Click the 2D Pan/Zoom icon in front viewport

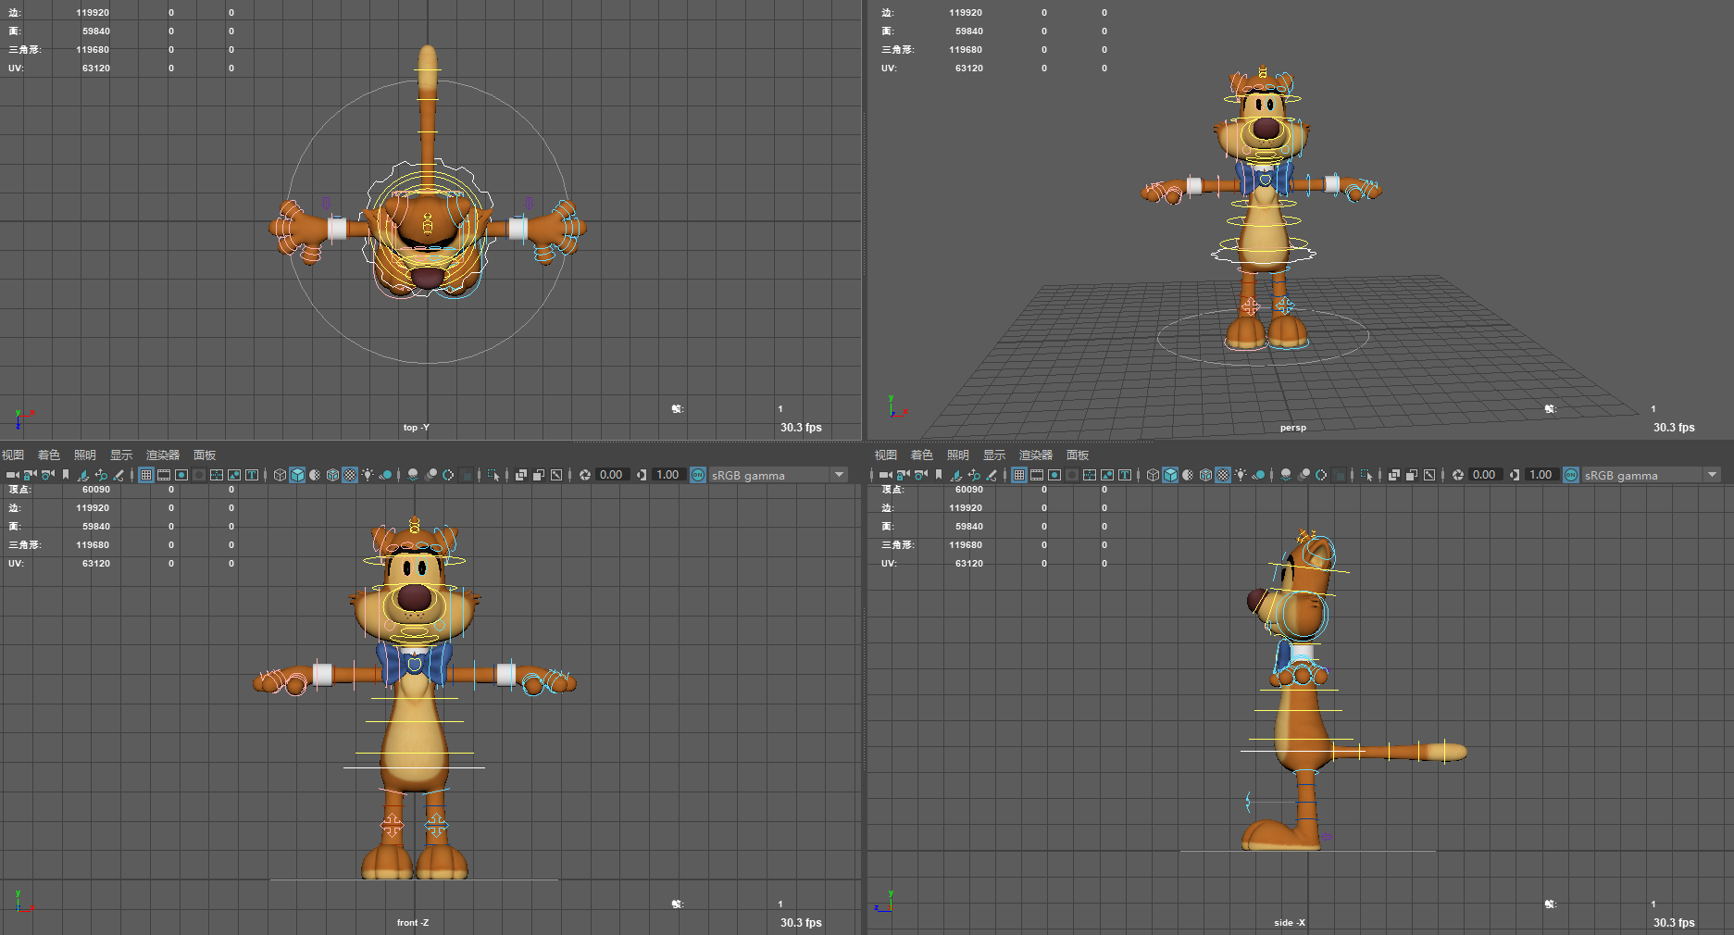pos(100,475)
